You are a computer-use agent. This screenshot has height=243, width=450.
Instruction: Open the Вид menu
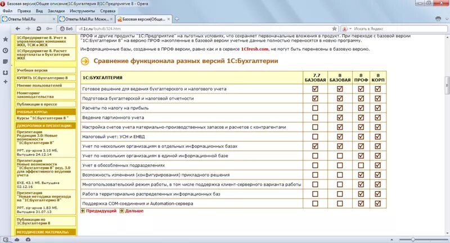39,11
